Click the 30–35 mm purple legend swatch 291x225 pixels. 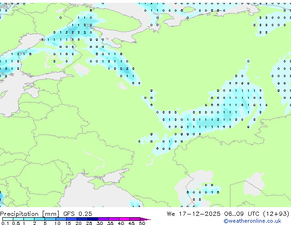[x=103, y=219]
